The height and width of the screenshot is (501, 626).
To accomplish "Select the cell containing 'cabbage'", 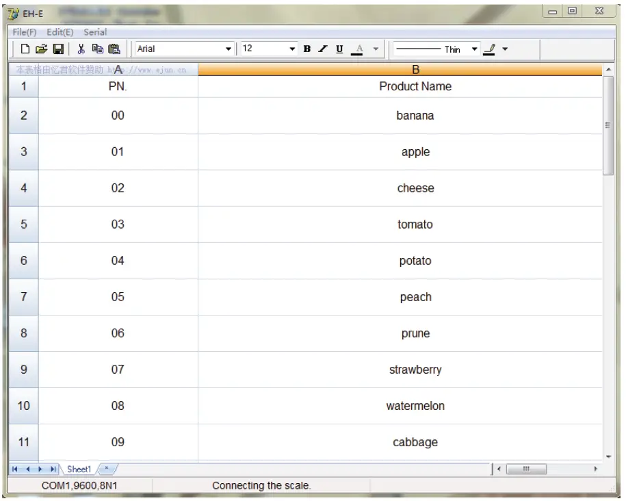I will coord(400,442).
